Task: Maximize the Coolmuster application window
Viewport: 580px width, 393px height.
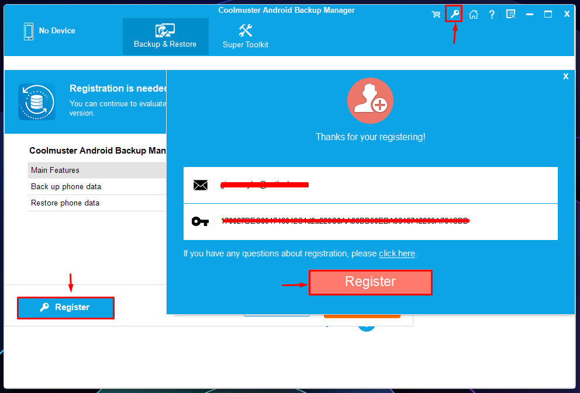Action: 548,15
